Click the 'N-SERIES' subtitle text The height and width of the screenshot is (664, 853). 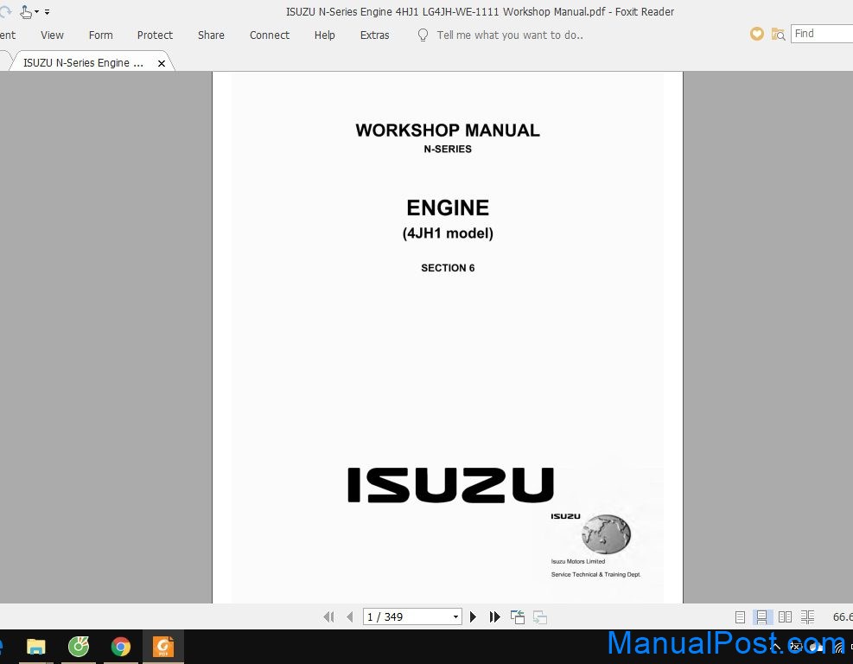tap(448, 149)
